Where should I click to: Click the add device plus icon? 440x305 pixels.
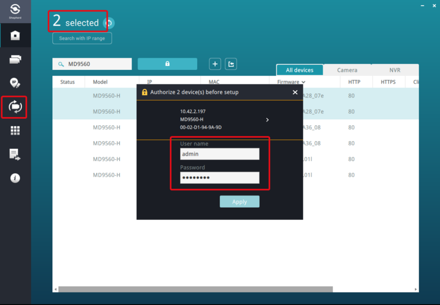pyautogui.click(x=215, y=64)
